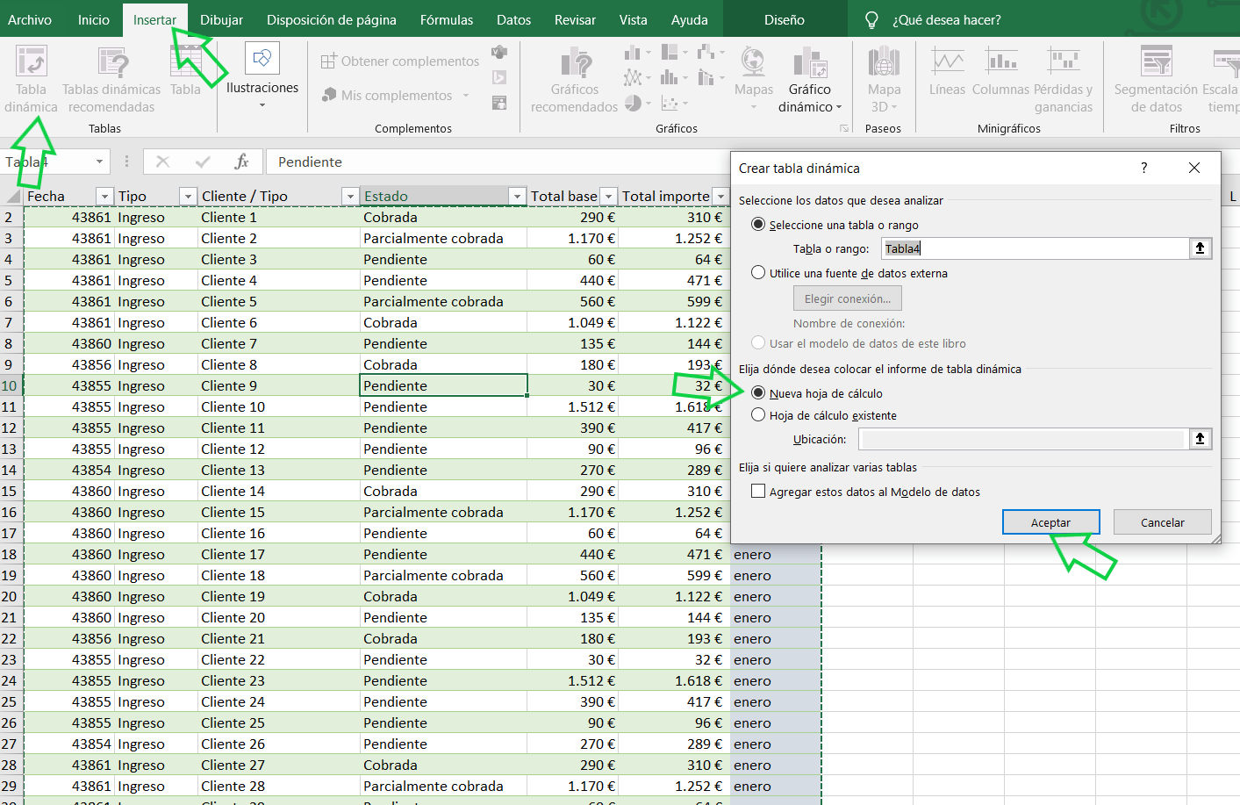
Task: Switch to the Fórmulas tab
Action: (x=447, y=19)
